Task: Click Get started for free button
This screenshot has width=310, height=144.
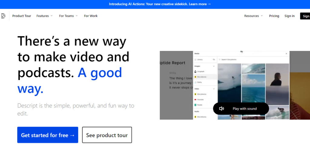Action: 48,135
